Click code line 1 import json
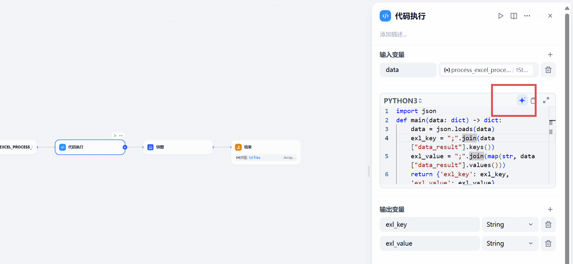This screenshot has width=573, height=264. pos(416,111)
